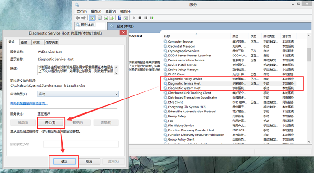314x173 pixels.
Task: Click the 描述 column header
Action: 240,36
